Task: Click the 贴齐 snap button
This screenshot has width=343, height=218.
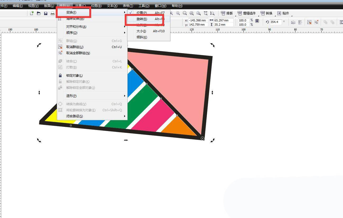Action: tap(283, 13)
